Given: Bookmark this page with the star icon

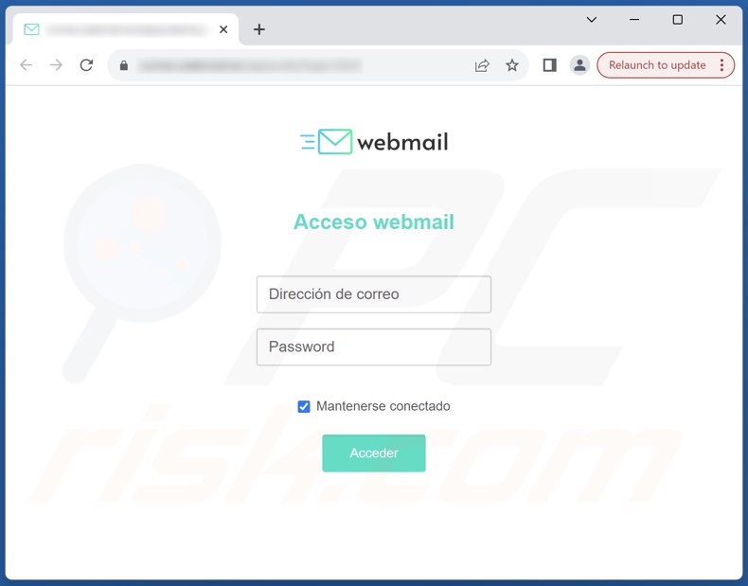Looking at the screenshot, I should tap(512, 65).
